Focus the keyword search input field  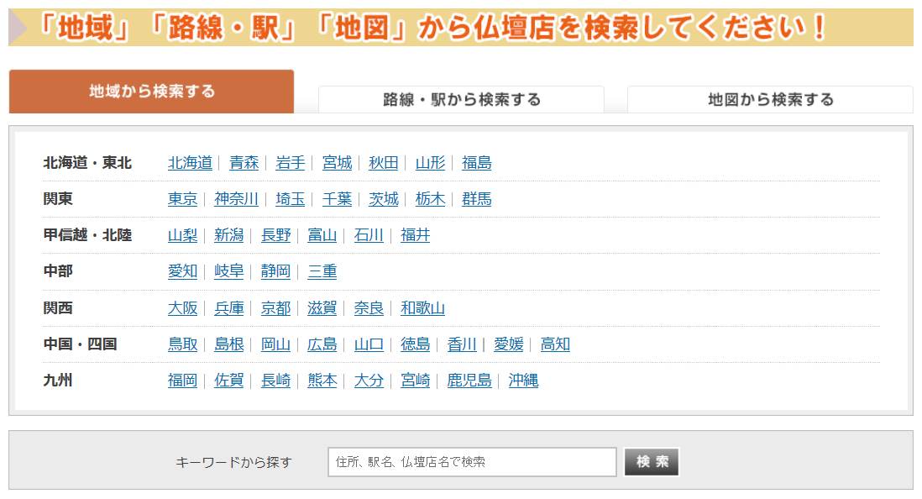[472, 461]
